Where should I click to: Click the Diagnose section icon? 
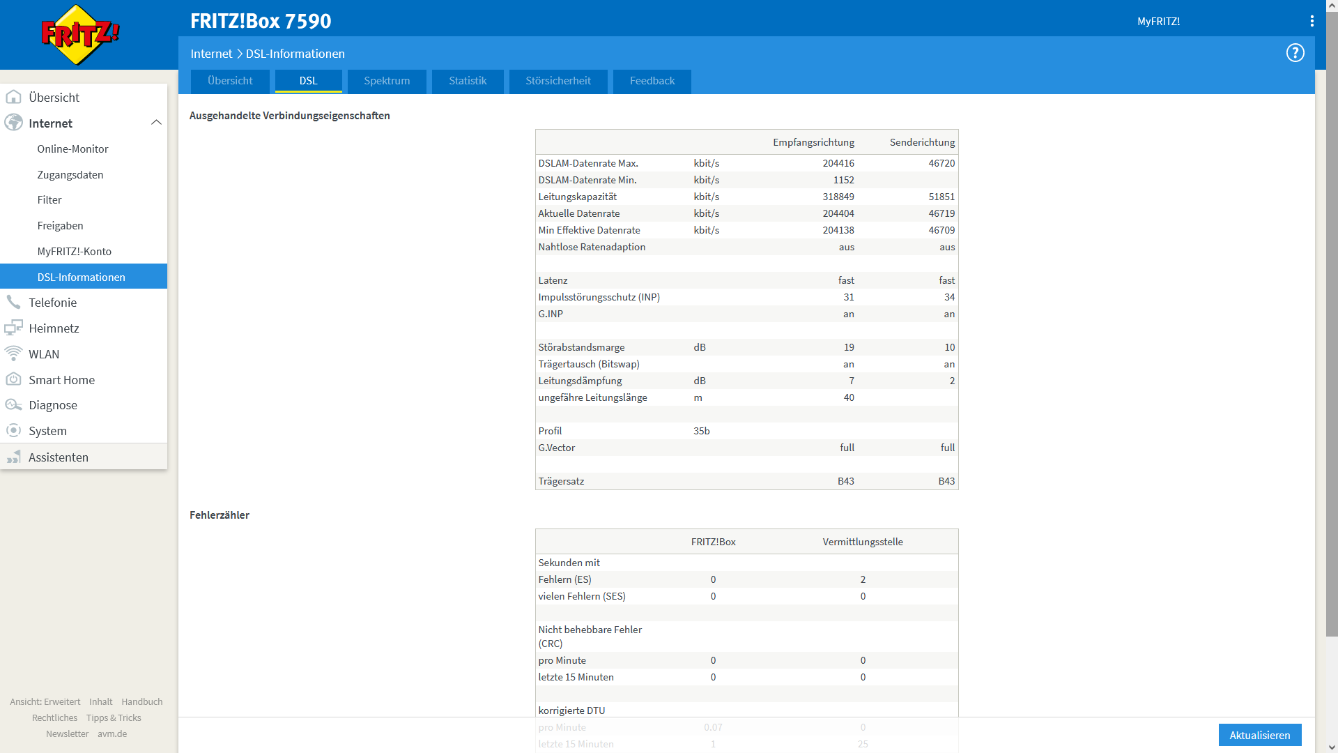[14, 404]
